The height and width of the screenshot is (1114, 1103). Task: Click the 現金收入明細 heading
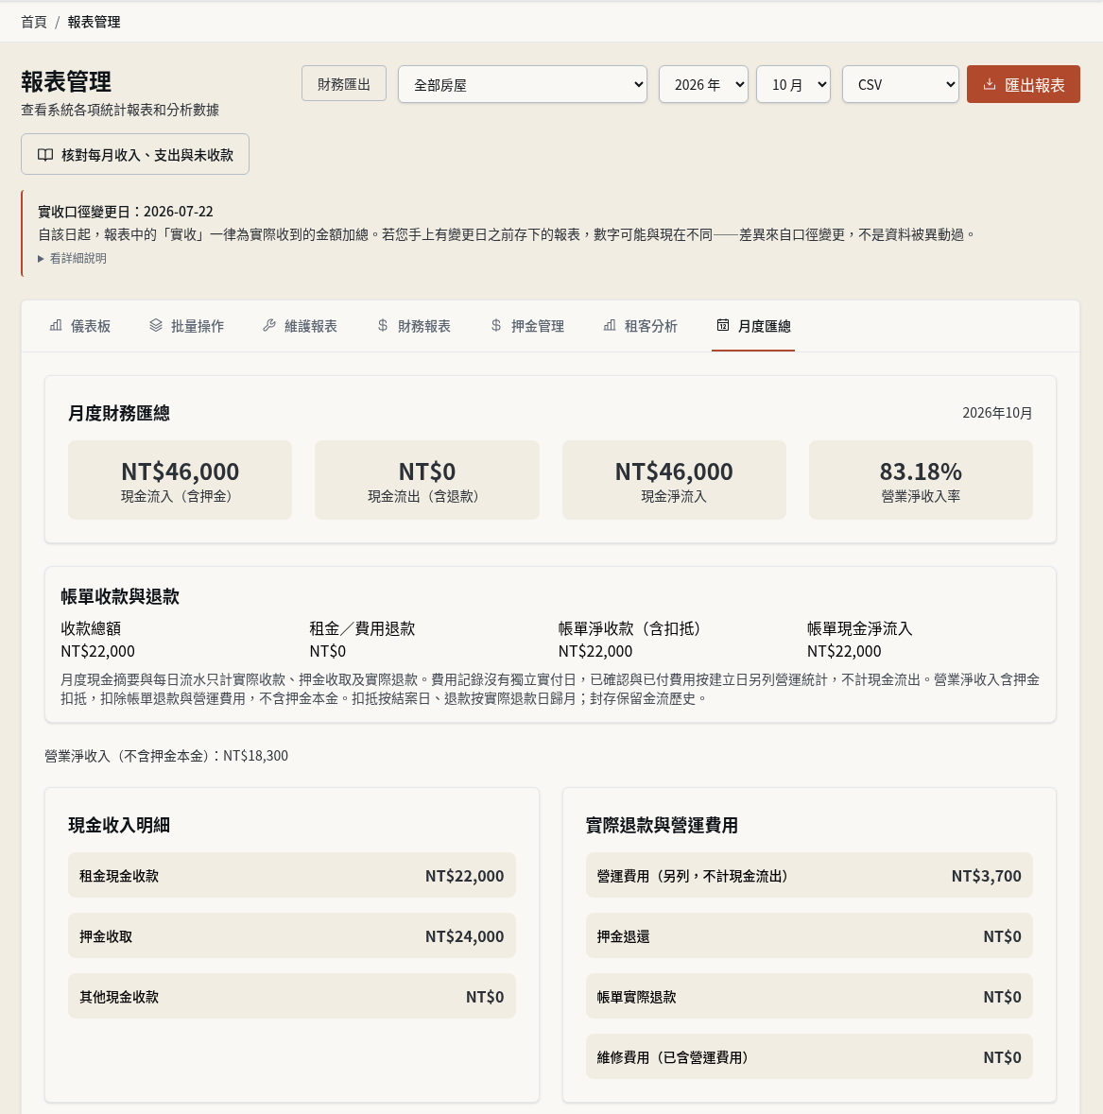[x=119, y=825]
